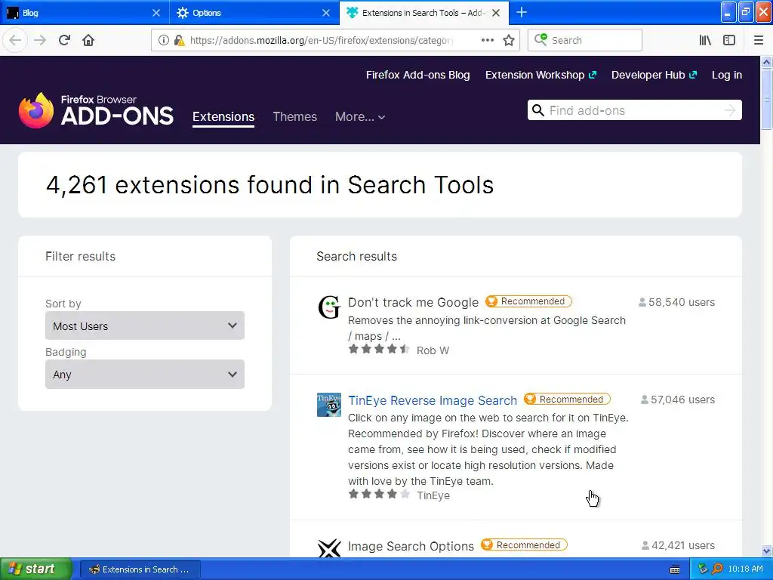Click the Log in link
Screen dimensions: 773x580
[727, 75]
